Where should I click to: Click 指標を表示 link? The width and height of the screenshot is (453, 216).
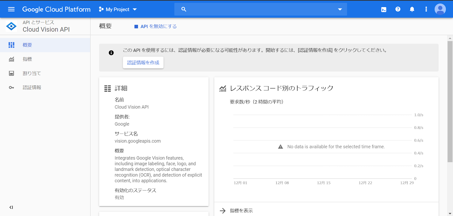tap(242, 211)
